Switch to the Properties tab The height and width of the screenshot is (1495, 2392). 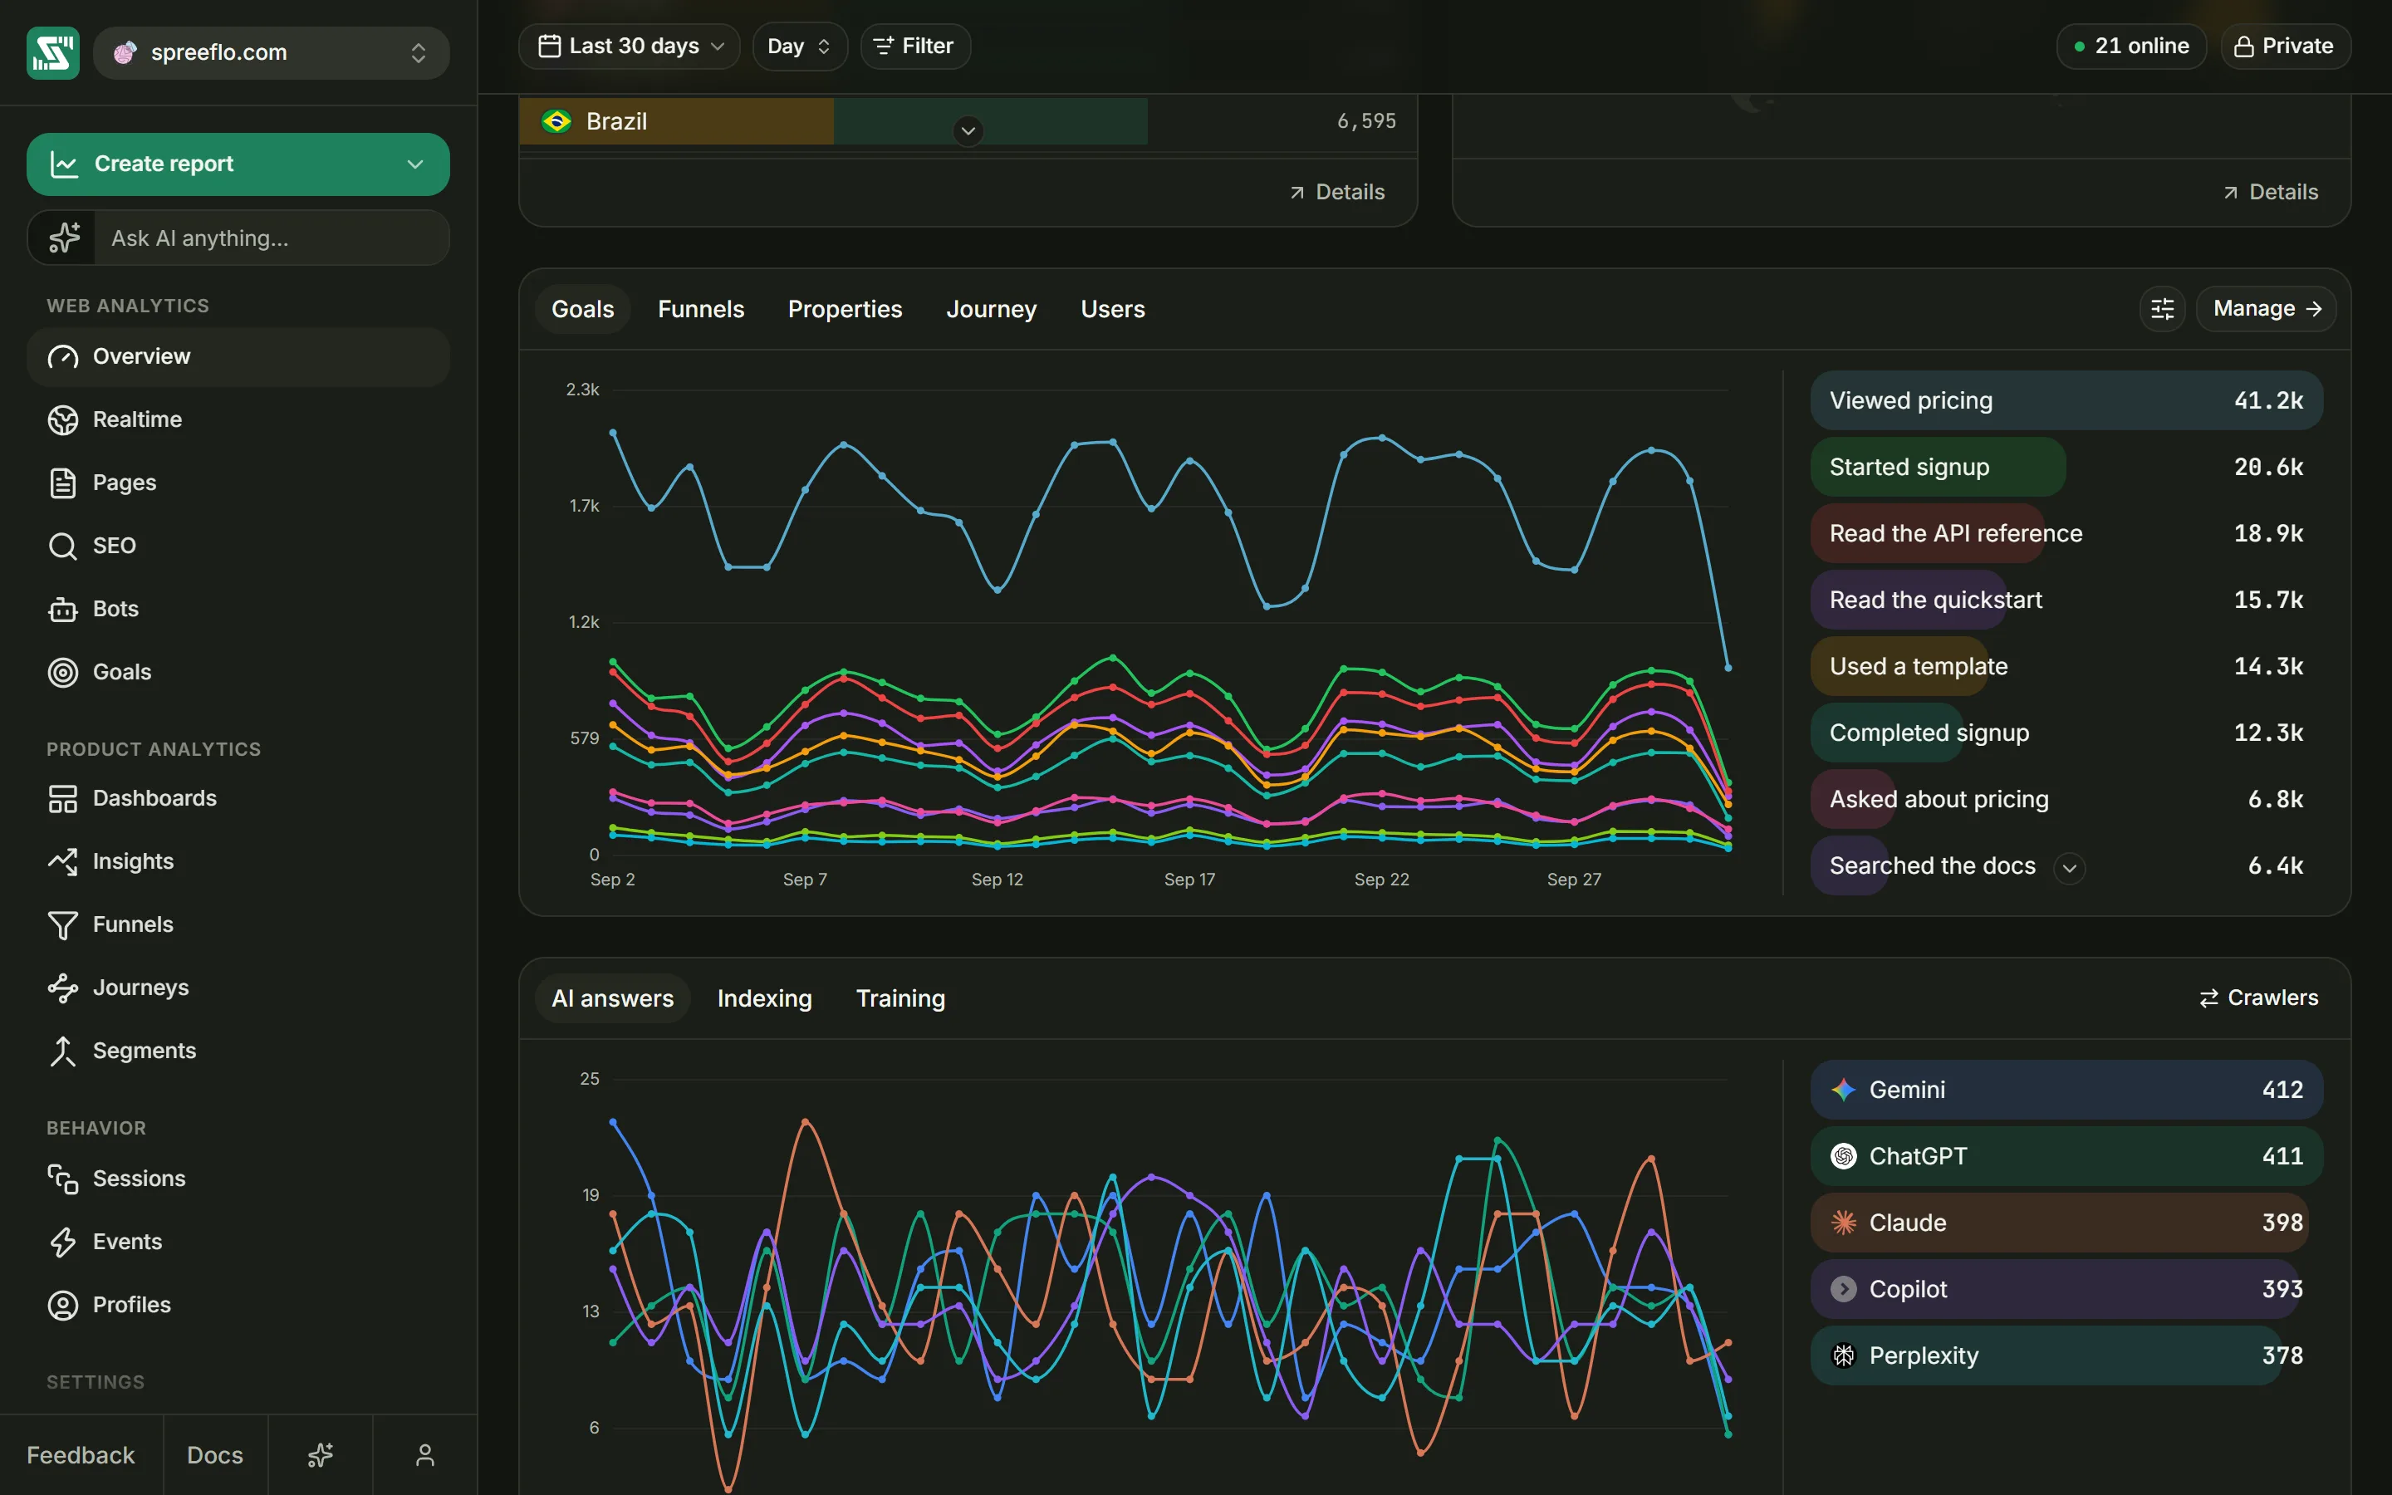point(846,310)
